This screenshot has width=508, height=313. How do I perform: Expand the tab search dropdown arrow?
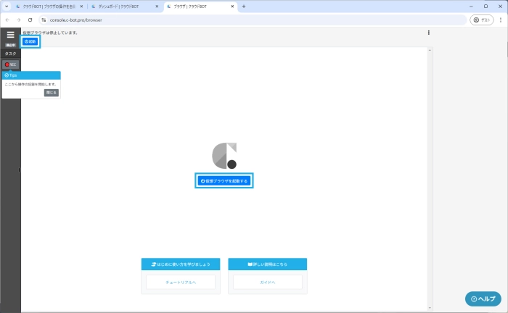(x=7, y=7)
